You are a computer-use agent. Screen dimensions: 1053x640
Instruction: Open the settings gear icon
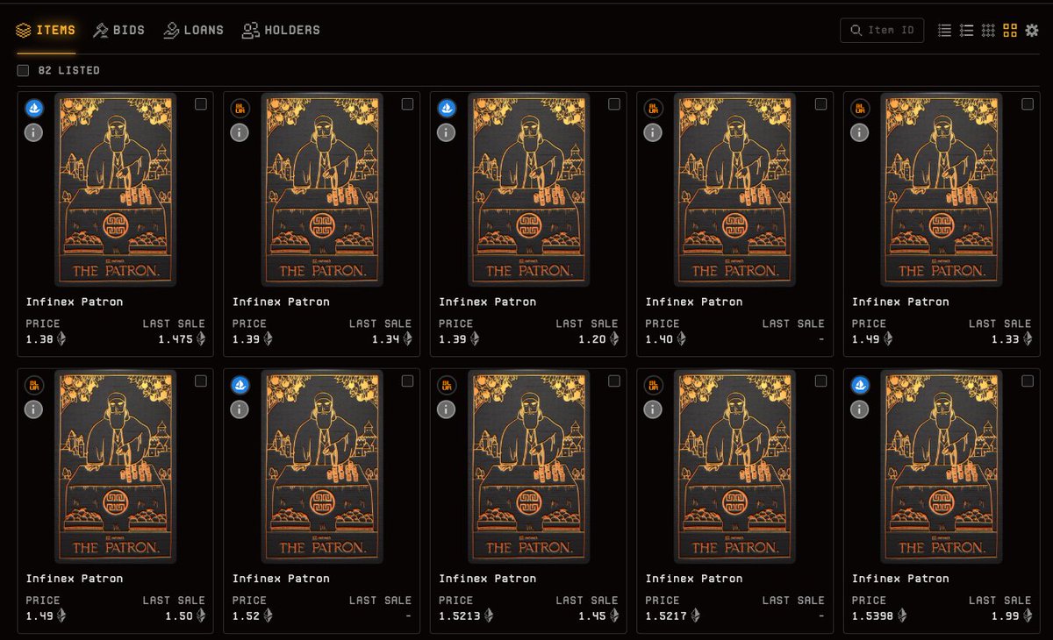1032,31
